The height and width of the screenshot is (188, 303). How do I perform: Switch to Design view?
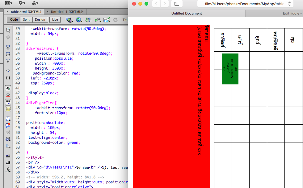(x=40, y=19)
